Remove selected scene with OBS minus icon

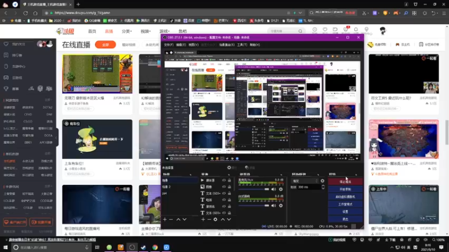tap(171, 220)
